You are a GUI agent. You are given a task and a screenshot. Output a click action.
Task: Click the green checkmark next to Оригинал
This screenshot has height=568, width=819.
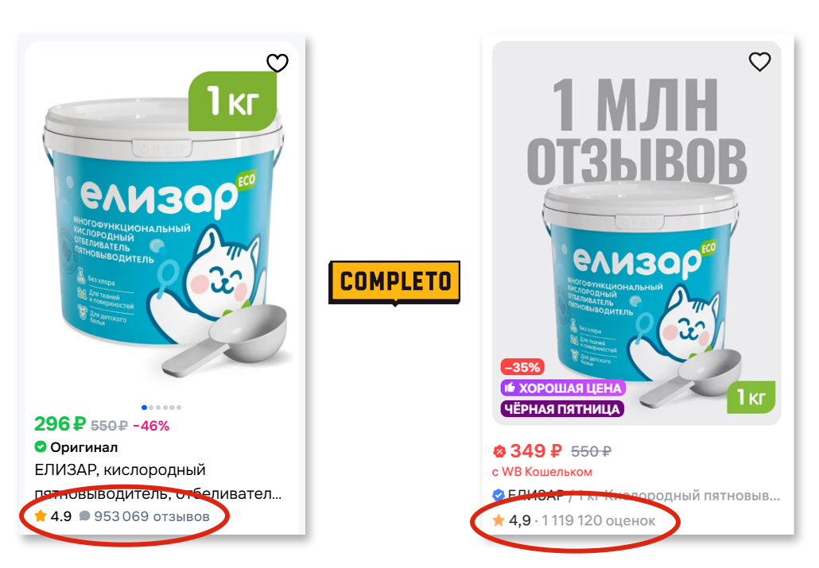pyautogui.click(x=41, y=447)
